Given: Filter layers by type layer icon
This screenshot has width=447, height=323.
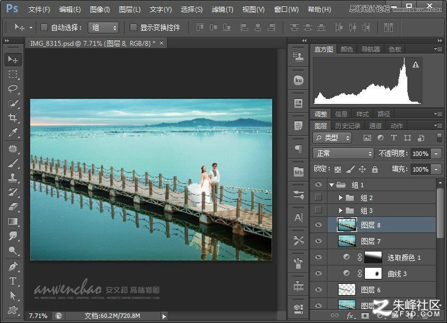Looking at the screenshot, I should coord(394,138).
